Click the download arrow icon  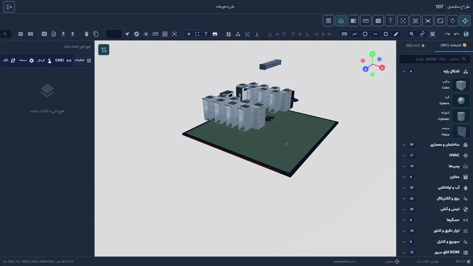tap(63, 34)
